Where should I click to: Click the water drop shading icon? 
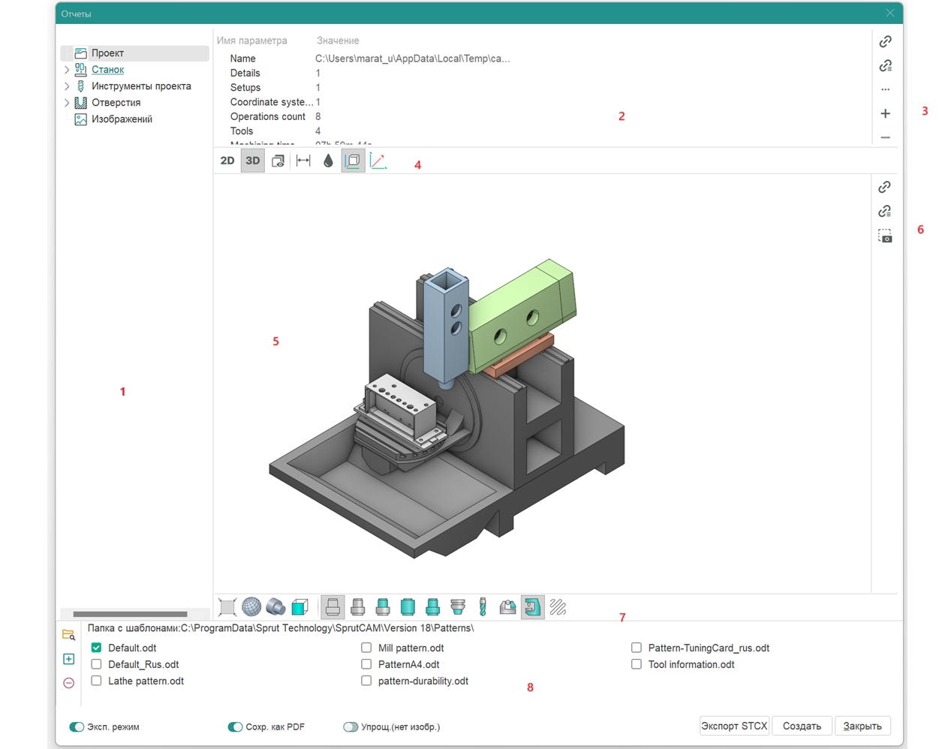[x=328, y=161]
